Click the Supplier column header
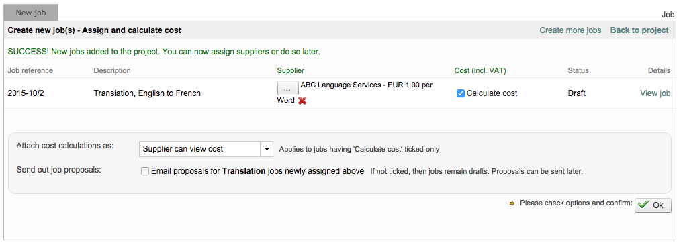 (291, 70)
